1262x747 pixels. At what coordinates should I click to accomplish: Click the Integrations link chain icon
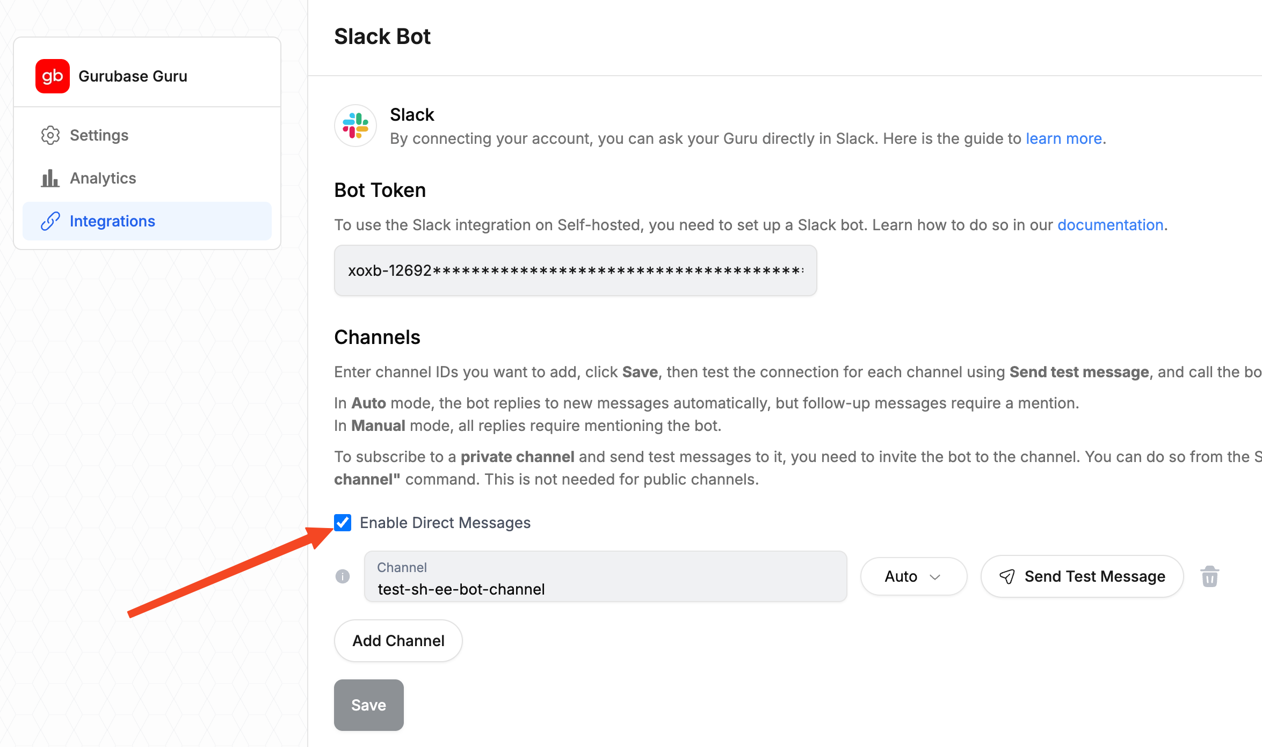click(x=50, y=221)
